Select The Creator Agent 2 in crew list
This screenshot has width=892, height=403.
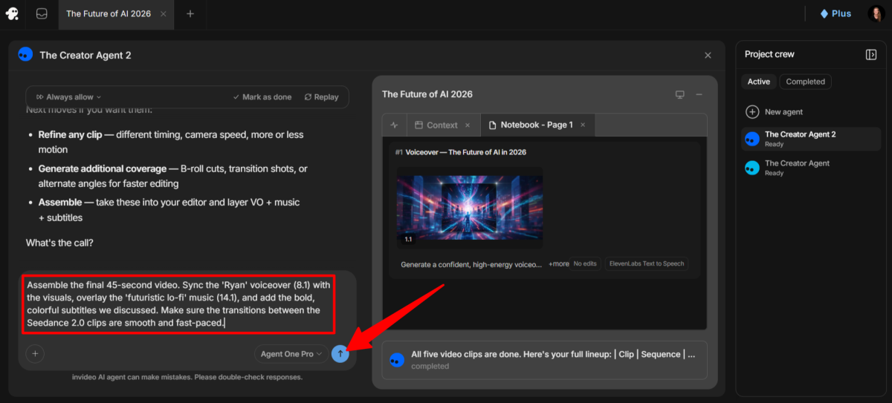coord(811,139)
